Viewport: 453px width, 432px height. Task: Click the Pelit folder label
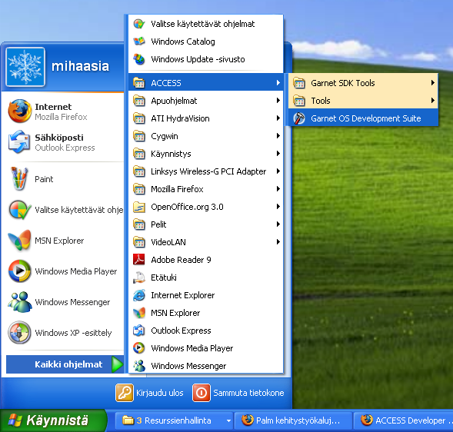[158, 224]
